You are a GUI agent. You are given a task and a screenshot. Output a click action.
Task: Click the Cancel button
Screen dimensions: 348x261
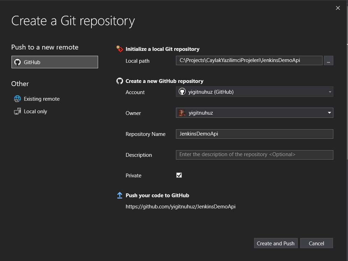[316, 243]
